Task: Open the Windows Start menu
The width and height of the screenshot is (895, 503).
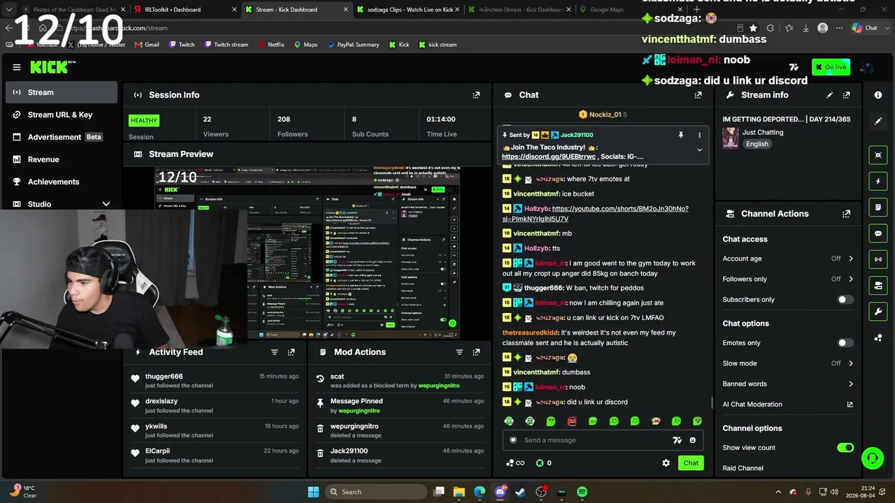Action: pos(313,492)
